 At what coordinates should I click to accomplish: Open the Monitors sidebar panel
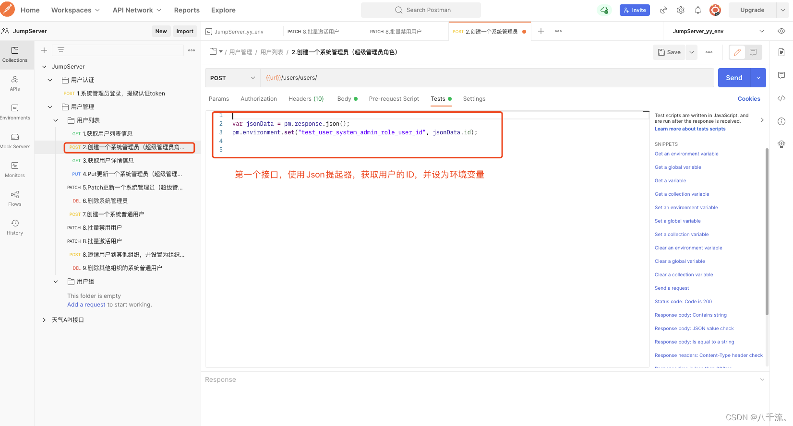pos(15,170)
